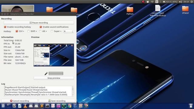Click the File name value ubunt…5.mkv
The width and height of the screenshot is (194, 109).
tap(22, 57)
